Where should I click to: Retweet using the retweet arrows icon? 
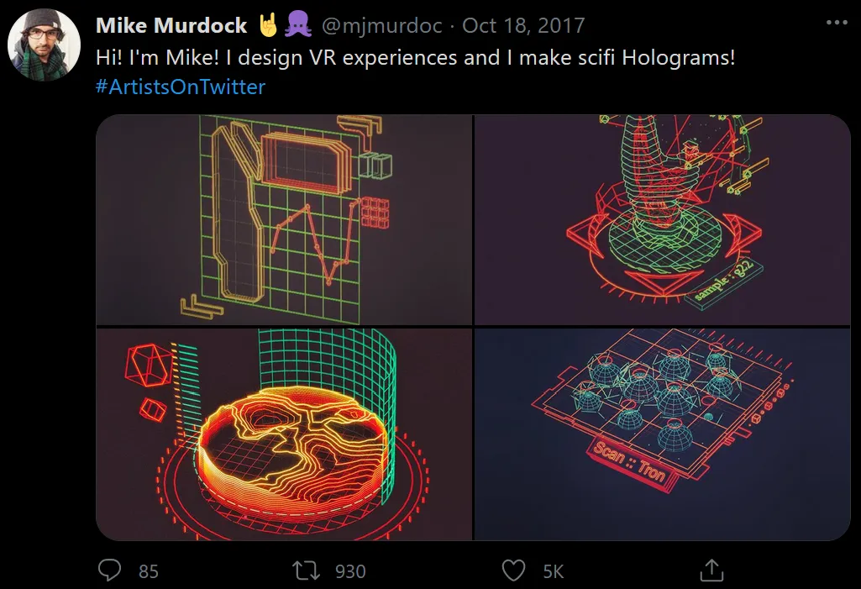pyautogui.click(x=306, y=571)
